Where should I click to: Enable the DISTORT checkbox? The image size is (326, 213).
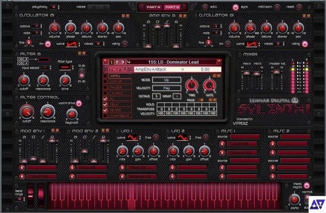pos(105,82)
